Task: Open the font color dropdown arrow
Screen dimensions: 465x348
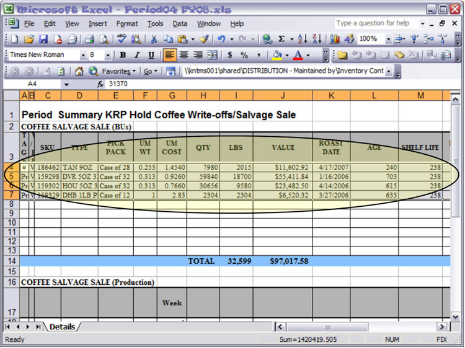Action: tap(308, 55)
